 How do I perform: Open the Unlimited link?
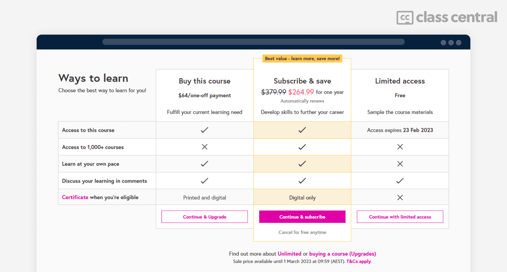coord(289,254)
